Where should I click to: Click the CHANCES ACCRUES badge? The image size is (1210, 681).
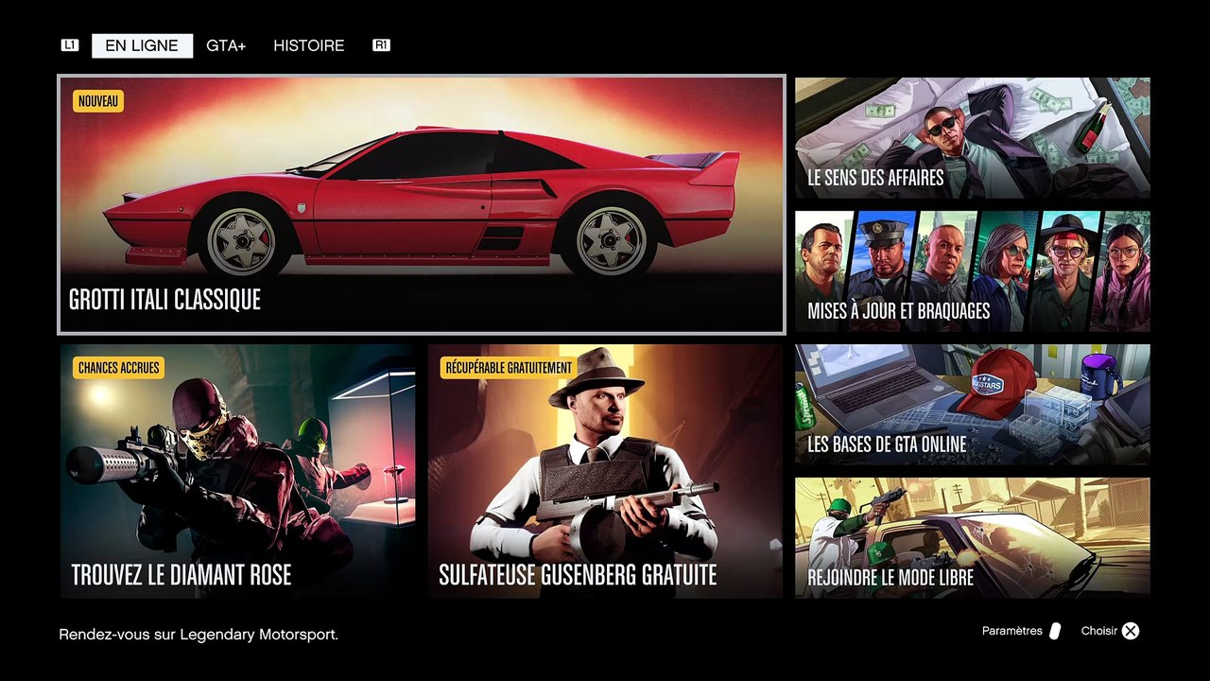click(118, 368)
